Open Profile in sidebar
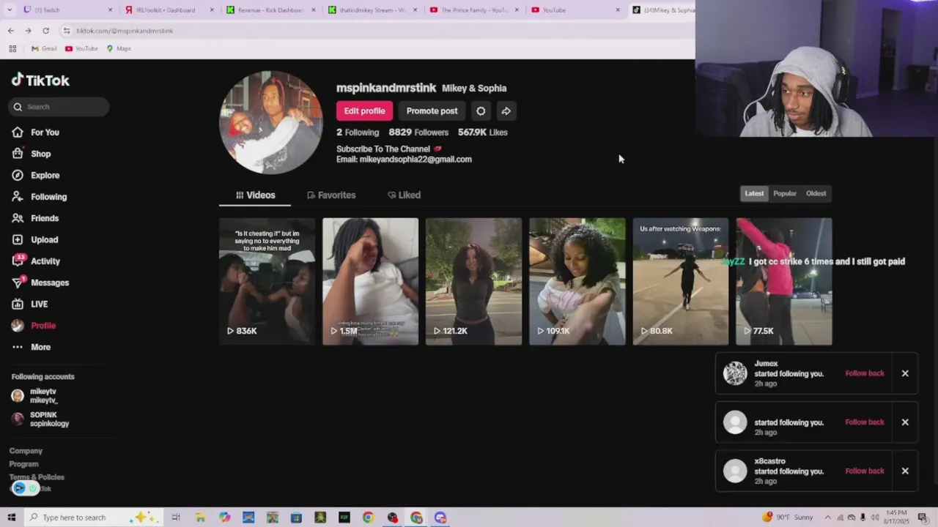Screen dimensions: 938x527 click(34, 326)
